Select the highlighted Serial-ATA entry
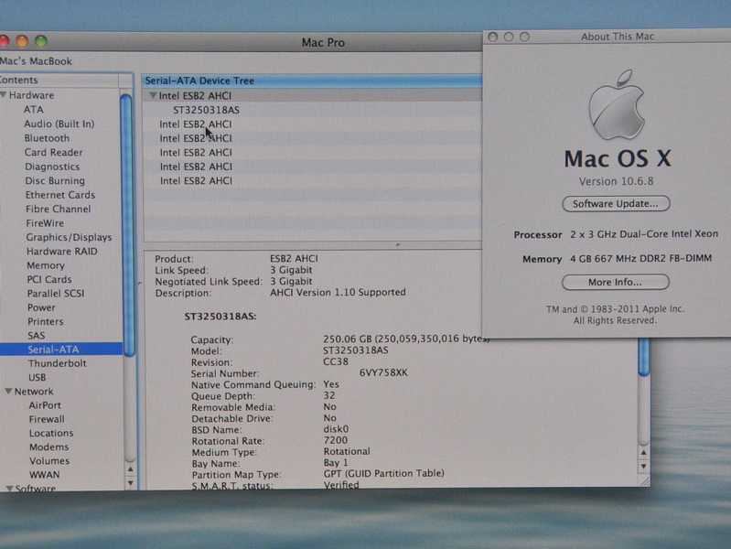This screenshot has width=731, height=549. pyautogui.click(x=61, y=350)
